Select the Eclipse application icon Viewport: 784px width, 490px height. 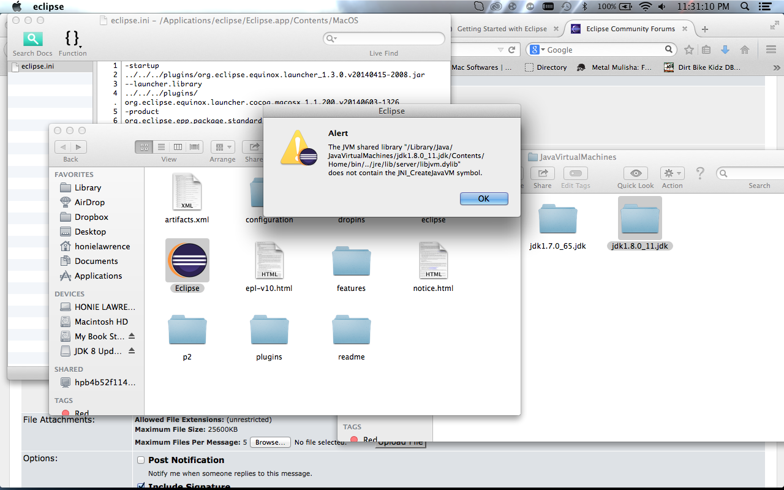[187, 260]
